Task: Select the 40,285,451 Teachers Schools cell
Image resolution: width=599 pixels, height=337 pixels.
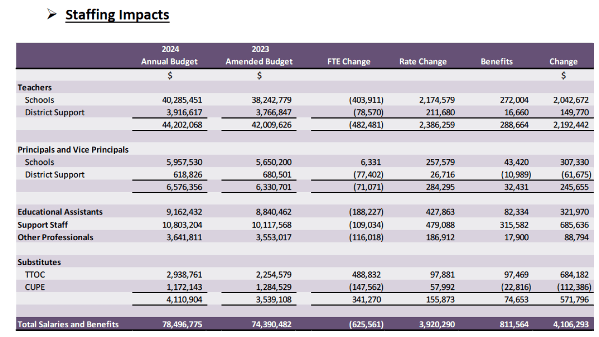Action: click(182, 100)
